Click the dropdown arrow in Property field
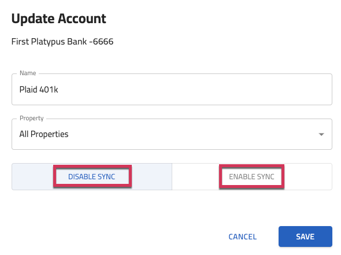The width and height of the screenshot is (341, 255). (x=321, y=134)
